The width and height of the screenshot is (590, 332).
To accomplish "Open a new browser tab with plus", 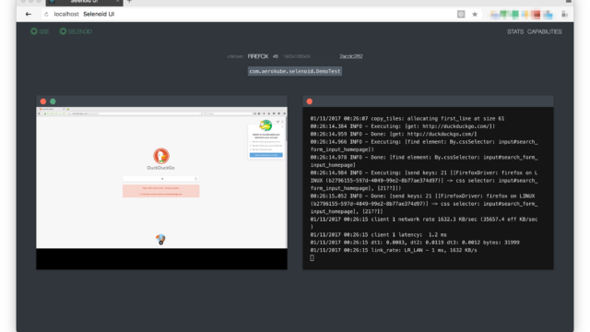I will (129, 2).
